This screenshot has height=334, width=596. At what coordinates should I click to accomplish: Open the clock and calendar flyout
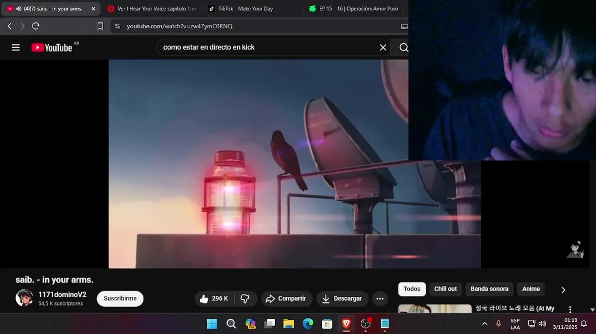(x=564, y=324)
